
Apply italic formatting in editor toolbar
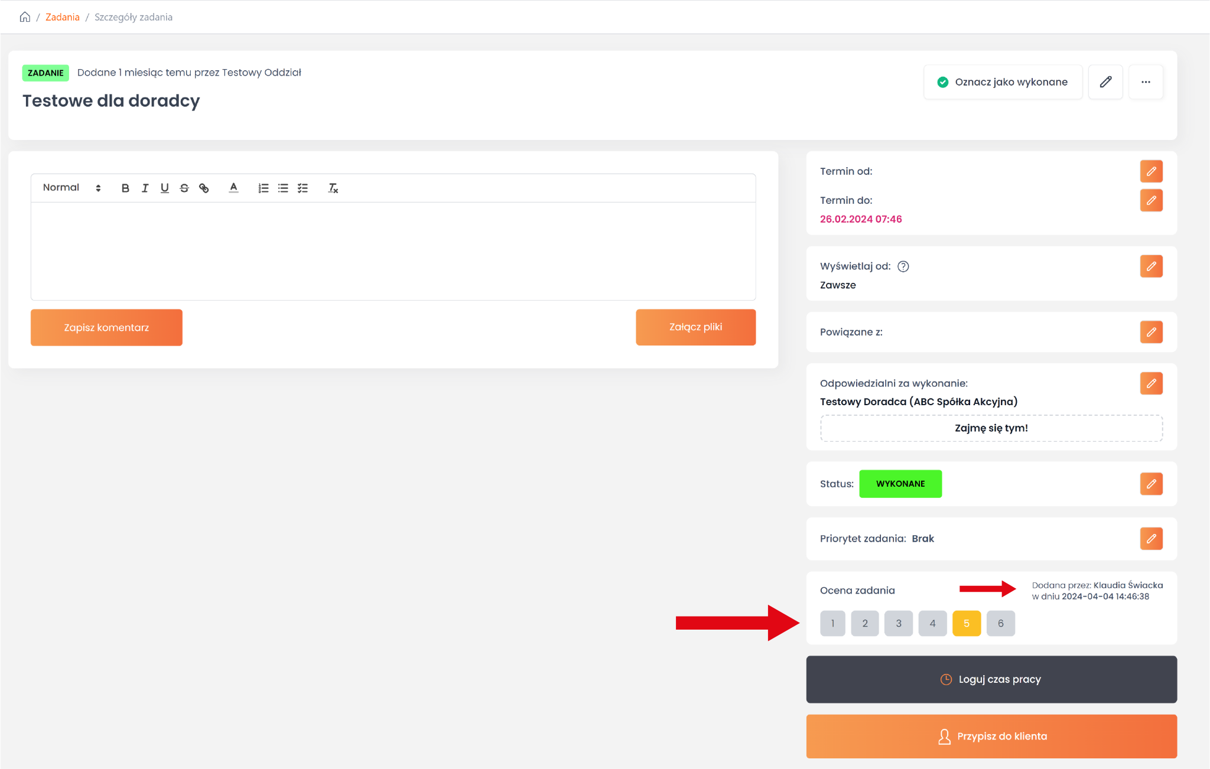(145, 188)
